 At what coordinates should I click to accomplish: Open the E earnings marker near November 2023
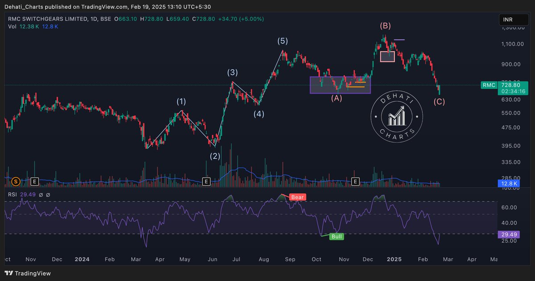(35, 181)
